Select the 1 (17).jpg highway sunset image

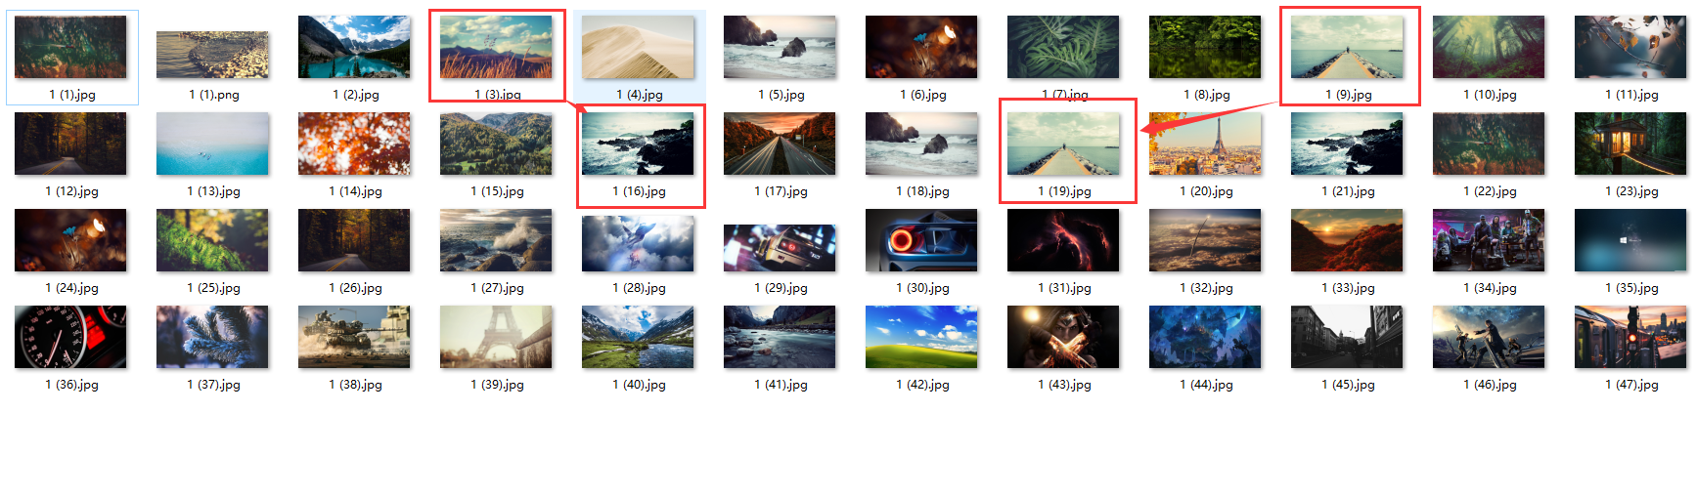click(780, 144)
